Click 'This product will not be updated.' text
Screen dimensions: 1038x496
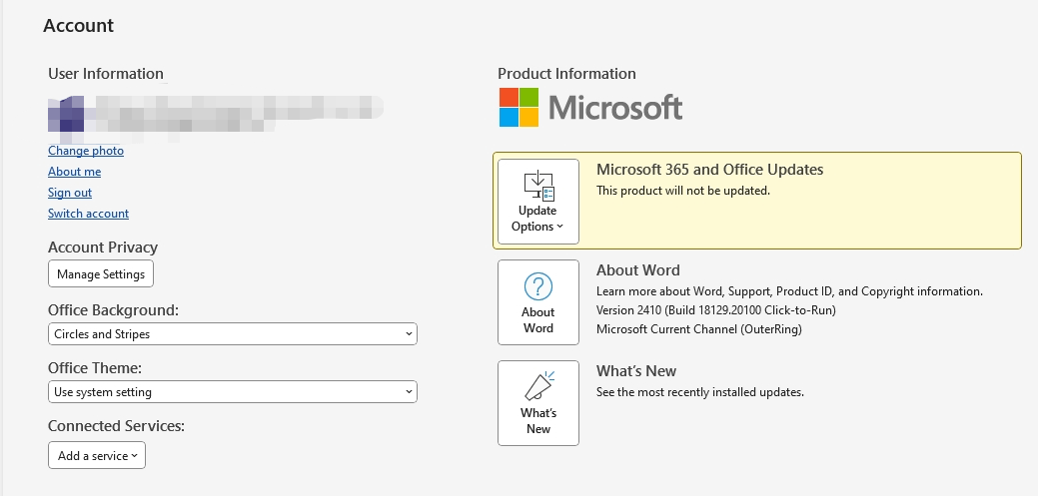click(683, 191)
